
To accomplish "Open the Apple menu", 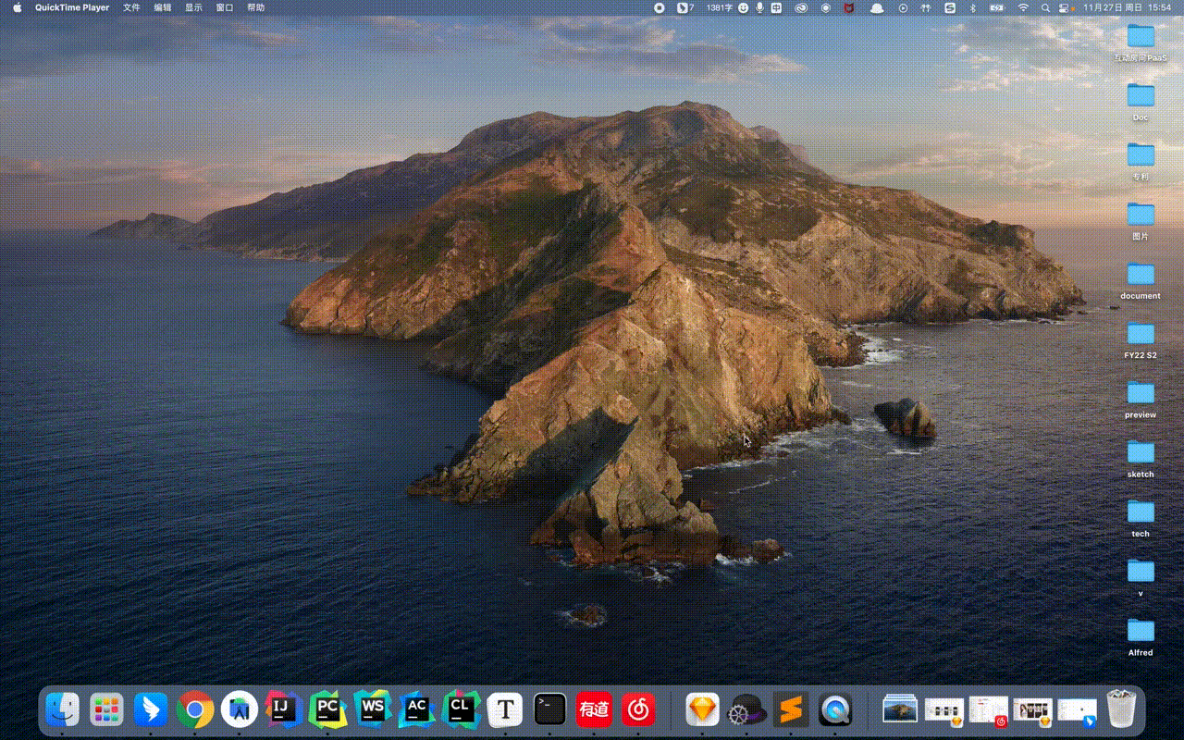I will (17, 7).
